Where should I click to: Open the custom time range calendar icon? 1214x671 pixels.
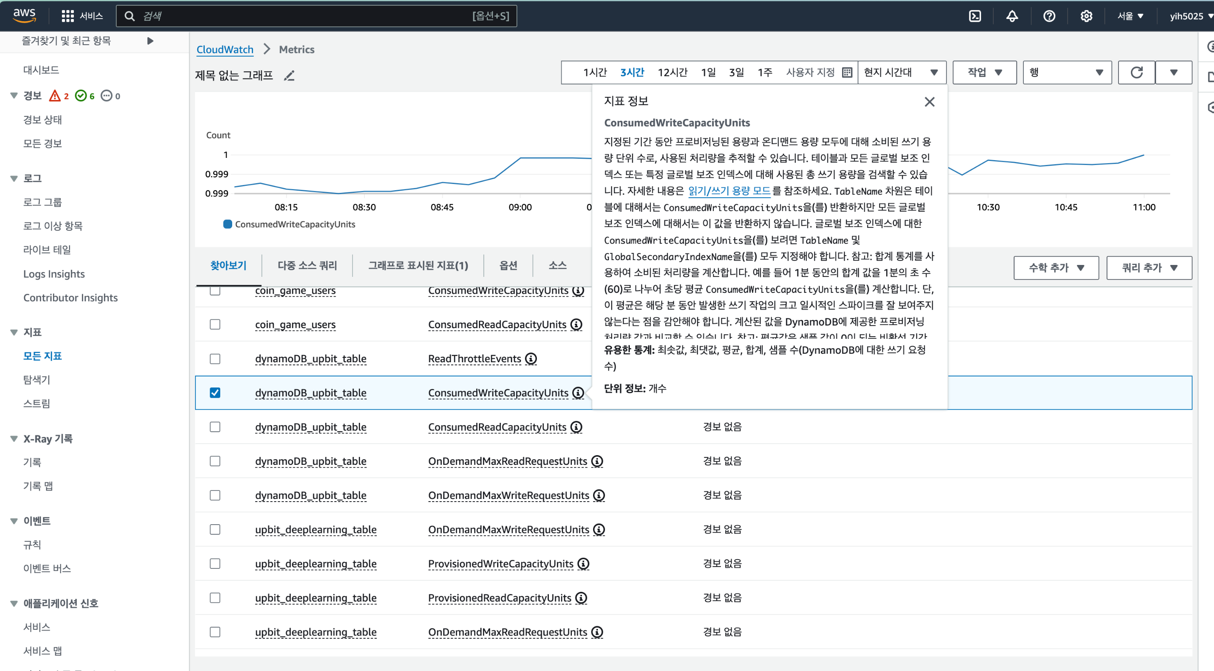click(x=847, y=72)
